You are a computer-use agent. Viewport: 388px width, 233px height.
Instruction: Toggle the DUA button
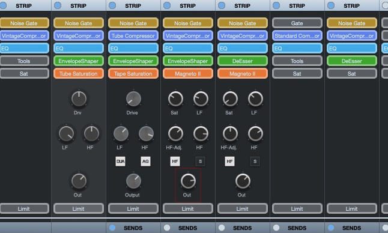(x=121, y=162)
